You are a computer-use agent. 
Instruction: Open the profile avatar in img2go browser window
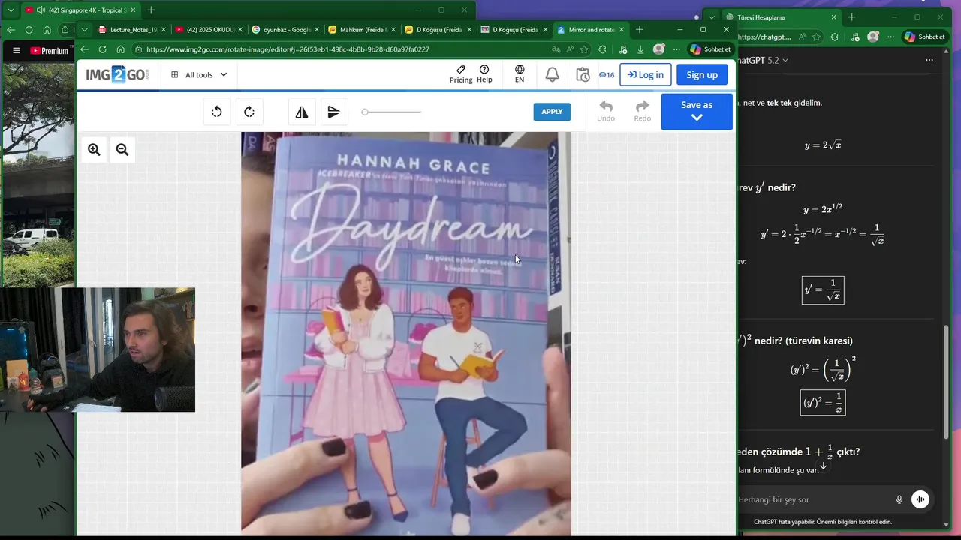[658, 49]
